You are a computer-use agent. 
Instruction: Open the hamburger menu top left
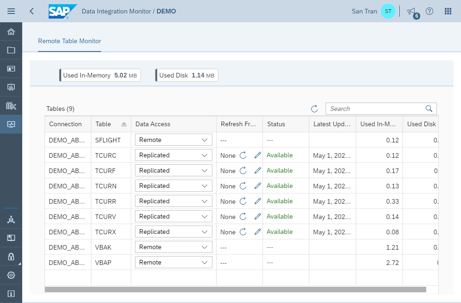(x=11, y=11)
